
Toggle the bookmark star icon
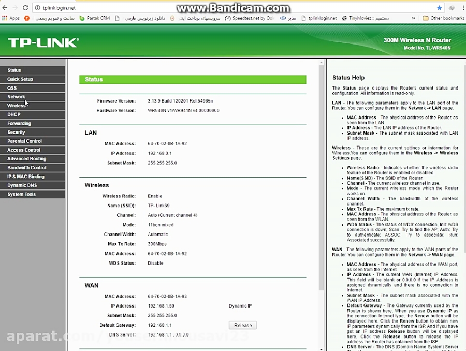click(439, 8)
